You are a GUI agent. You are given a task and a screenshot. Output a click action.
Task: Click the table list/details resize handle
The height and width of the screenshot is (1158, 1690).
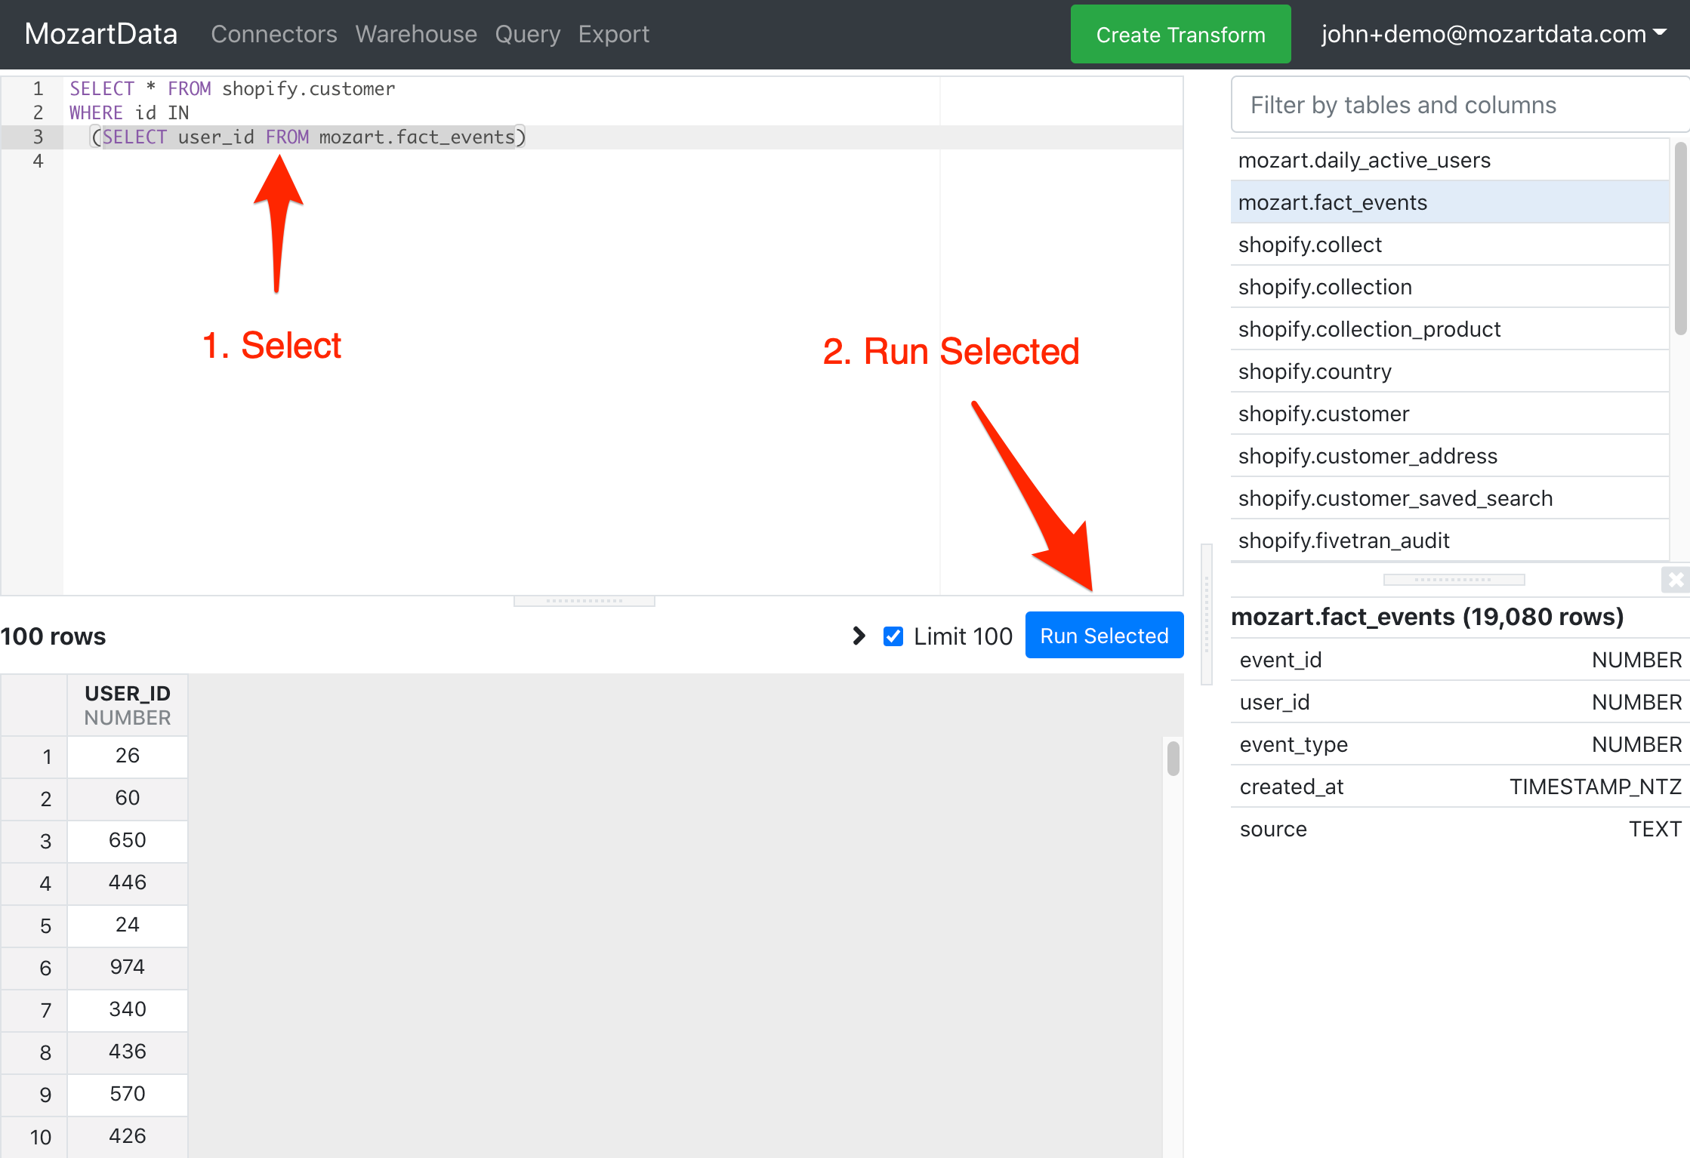tap(1454, 580)
